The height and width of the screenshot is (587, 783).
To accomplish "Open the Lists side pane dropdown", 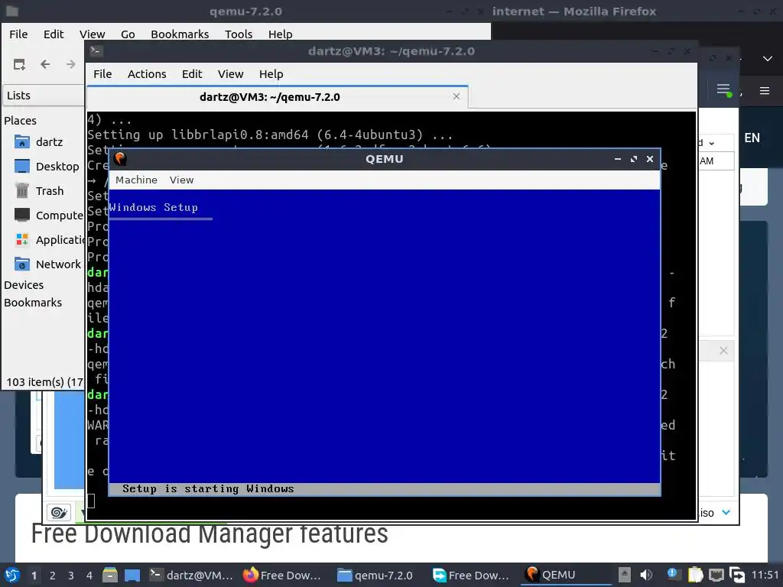I will click(x=44, y=96).
